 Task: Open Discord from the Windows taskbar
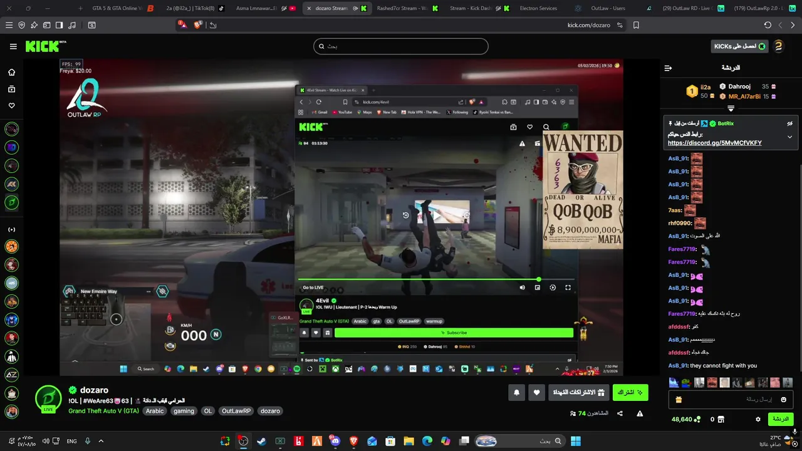tap(335, 441)
